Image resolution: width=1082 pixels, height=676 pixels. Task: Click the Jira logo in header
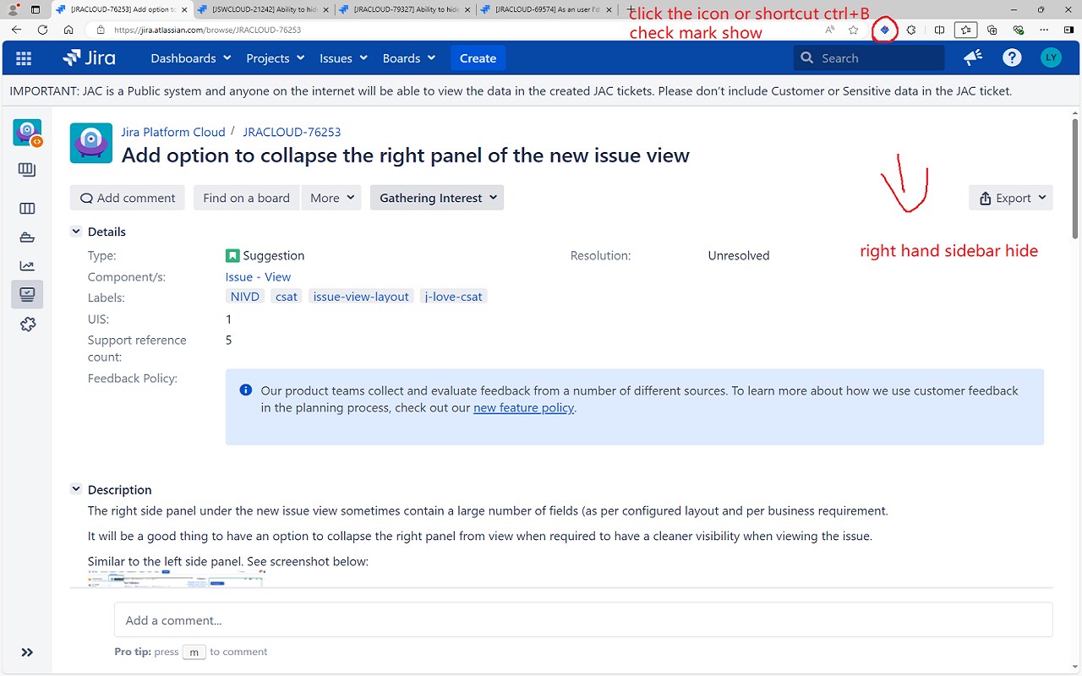90,58
